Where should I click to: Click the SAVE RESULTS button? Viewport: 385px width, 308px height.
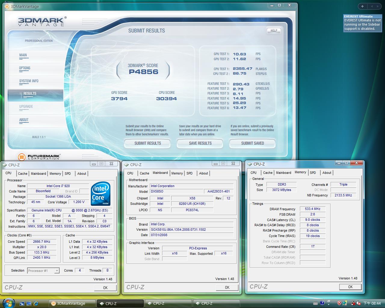click(x=200, y=143)
